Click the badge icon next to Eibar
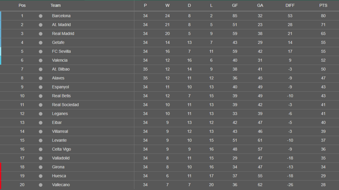Image resolution: width=339 pixels, height=190 pixels. click(x=41, y=122)
